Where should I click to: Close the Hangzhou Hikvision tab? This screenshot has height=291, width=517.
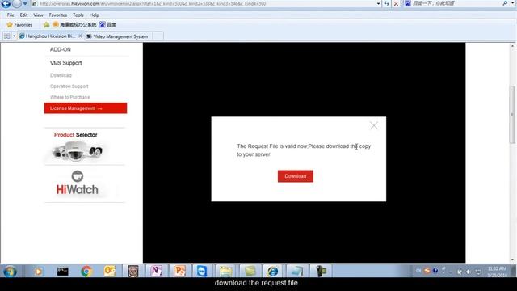tap(80, 36)
